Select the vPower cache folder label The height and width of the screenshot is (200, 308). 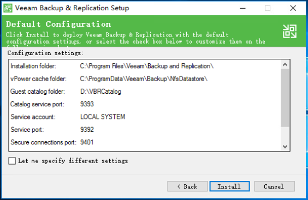coord(38,79)
